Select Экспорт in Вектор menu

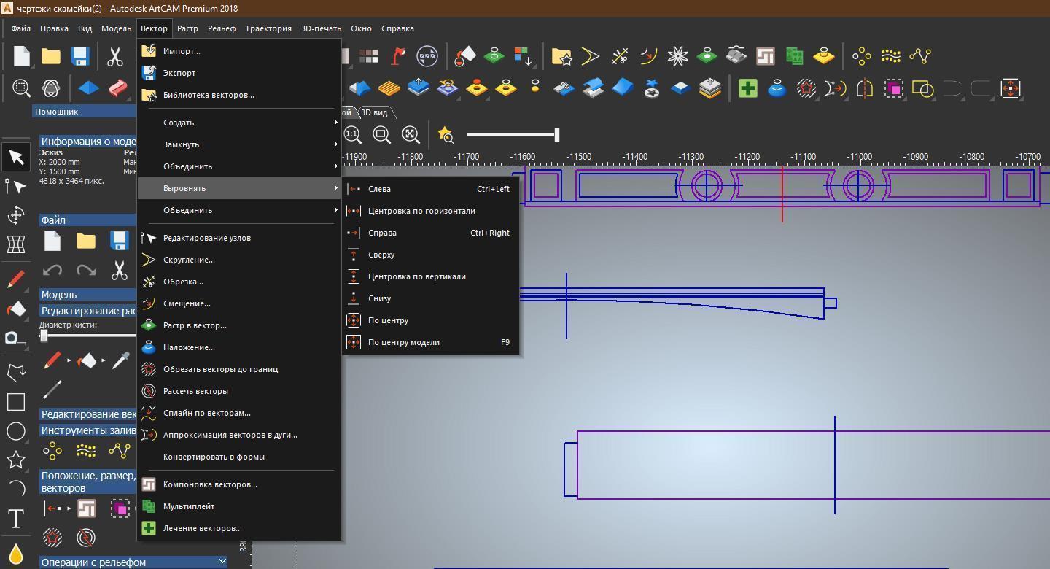click(239, 73)
